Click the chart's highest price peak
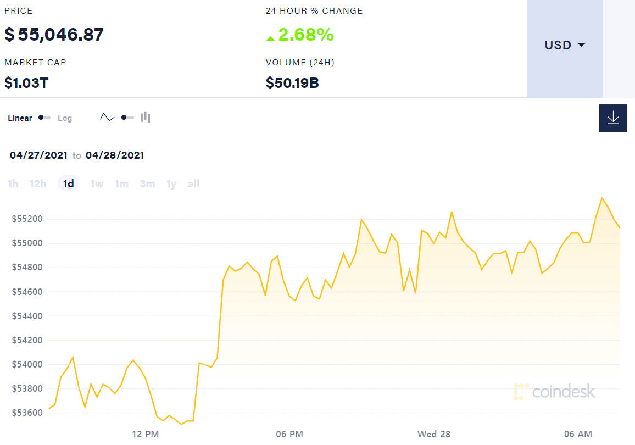Image resolution: width=635 pixels, height=445 pixels. pos(602,198)
